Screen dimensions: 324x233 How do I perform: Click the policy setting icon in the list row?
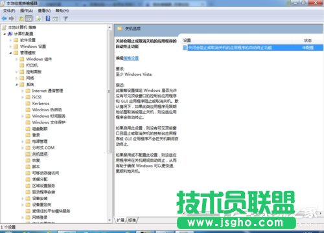coord(185,47)
